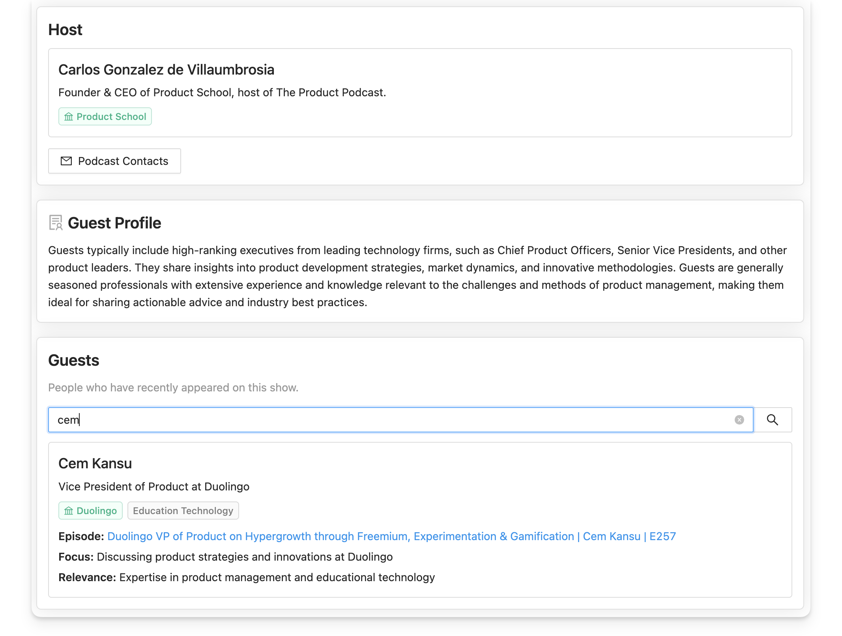Click the Host section heading
The height and width of the screenshot is (636, 842).
click(x=65, y=30)
